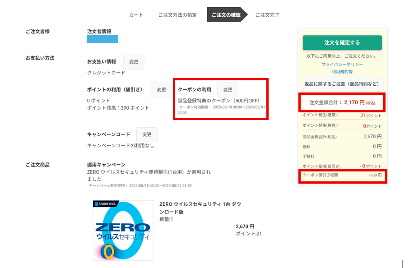Click 変更 next to キャンペーンコード

(147, 134)
